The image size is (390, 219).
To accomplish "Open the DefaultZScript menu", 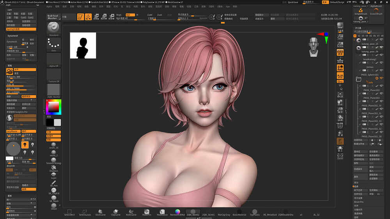I will click(x=337, y=2).
